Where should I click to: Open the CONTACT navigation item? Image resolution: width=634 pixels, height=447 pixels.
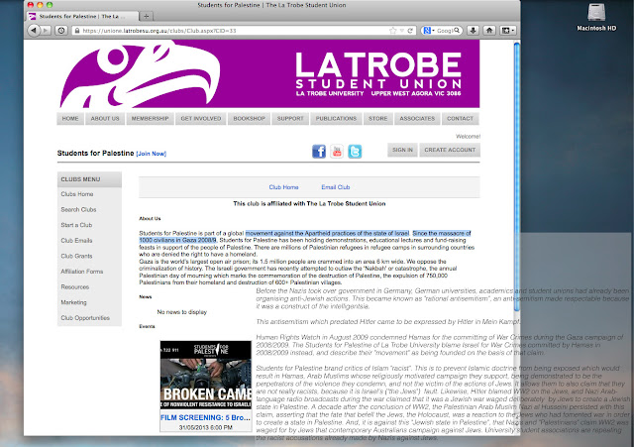460,119
